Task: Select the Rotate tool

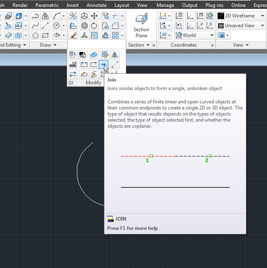Action: 94,26
